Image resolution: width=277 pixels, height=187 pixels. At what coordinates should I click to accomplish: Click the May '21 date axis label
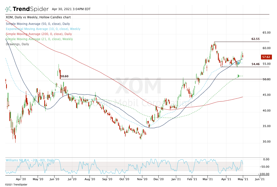(x=243, y=179)
